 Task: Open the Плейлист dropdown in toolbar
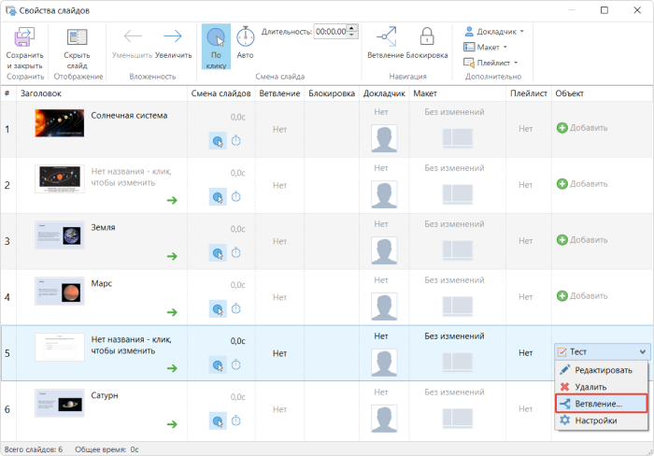point(490,63)
